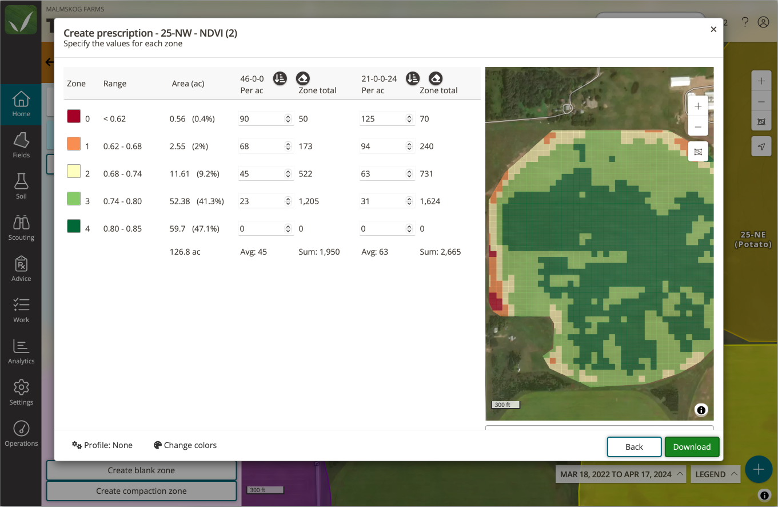Viewport: 778px width, 507px height.
Task: Expand the LEGEND panel
Action: [x=716, y=474]
